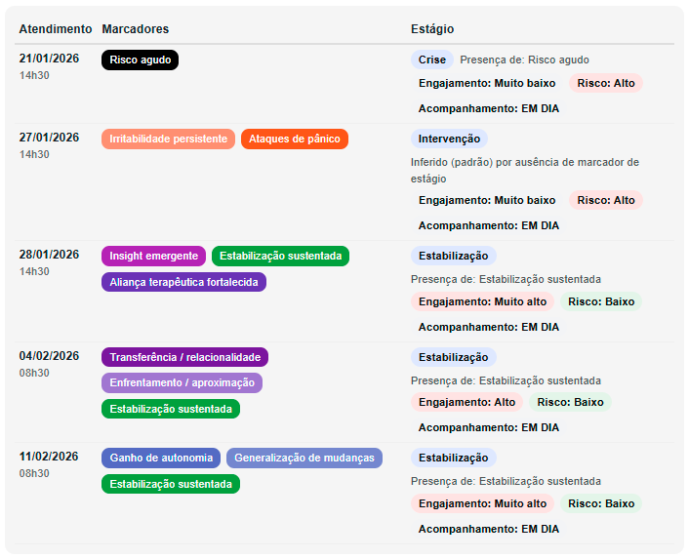
Task: Select the 21/01/2026 appointment date
Action: [49, 59]
